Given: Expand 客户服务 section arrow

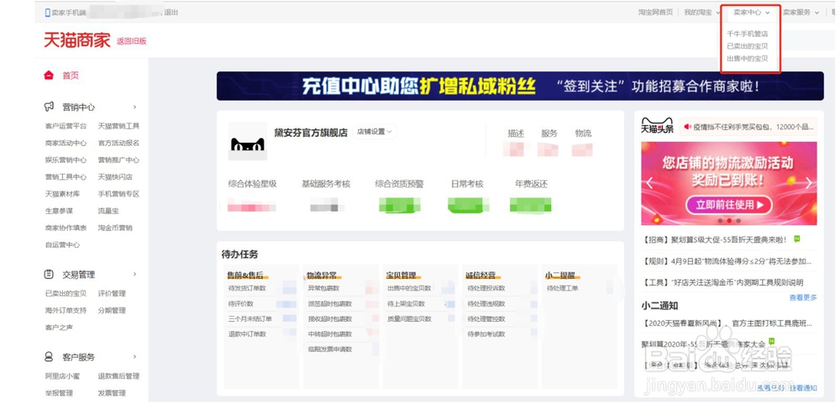Looking at the screenshot, I should point(134,357).
